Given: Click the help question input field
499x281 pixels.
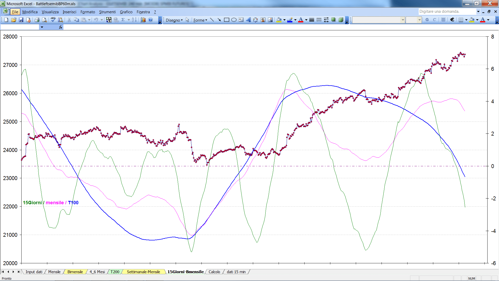Looking at the screenshot, I should tap(447, 11).
